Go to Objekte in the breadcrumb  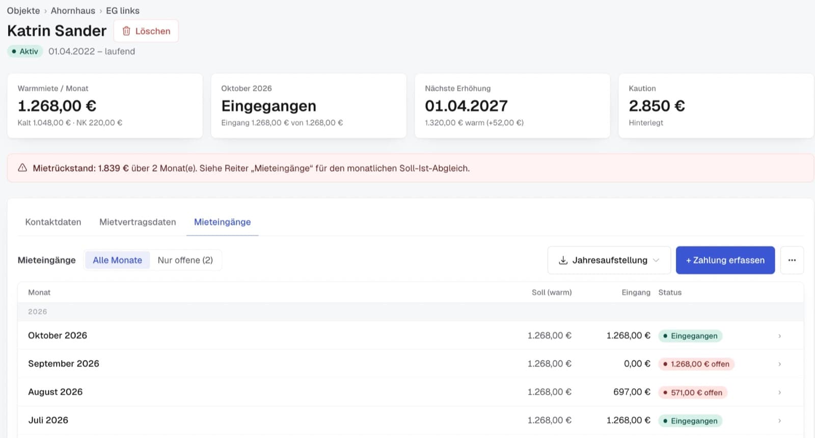[23, 11]
